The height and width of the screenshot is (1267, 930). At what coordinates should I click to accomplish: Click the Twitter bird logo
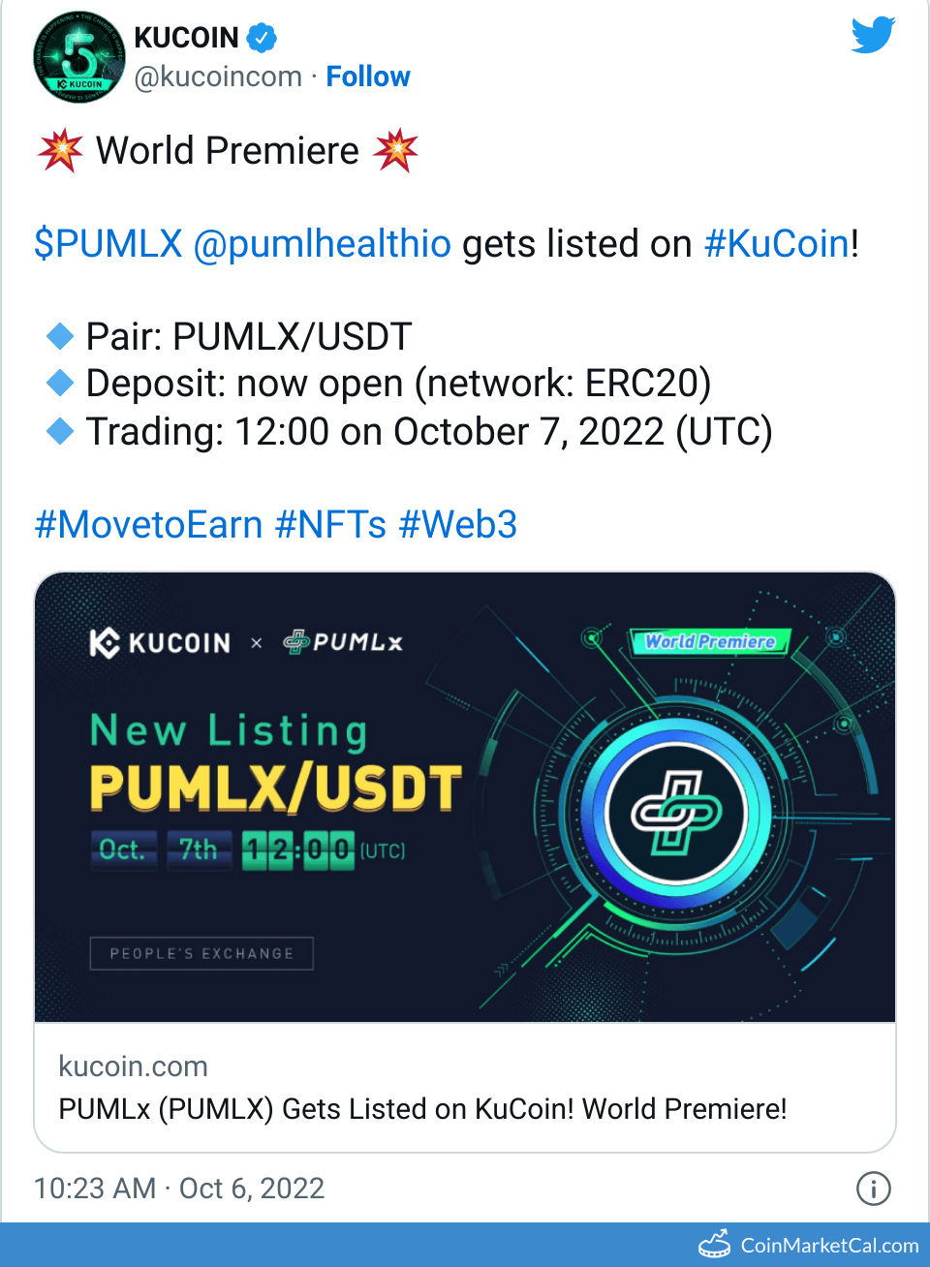point(873,36)
